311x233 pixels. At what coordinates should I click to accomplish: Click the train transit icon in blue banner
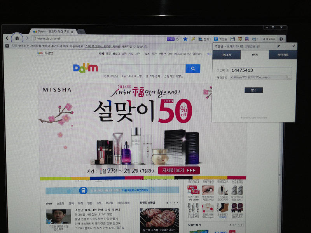[x=83, y=190]
